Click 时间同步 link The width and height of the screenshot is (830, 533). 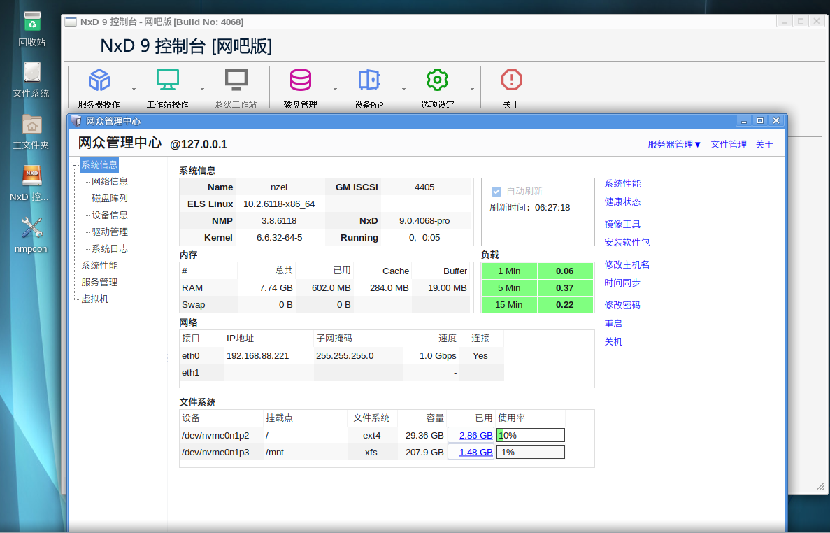622,283
